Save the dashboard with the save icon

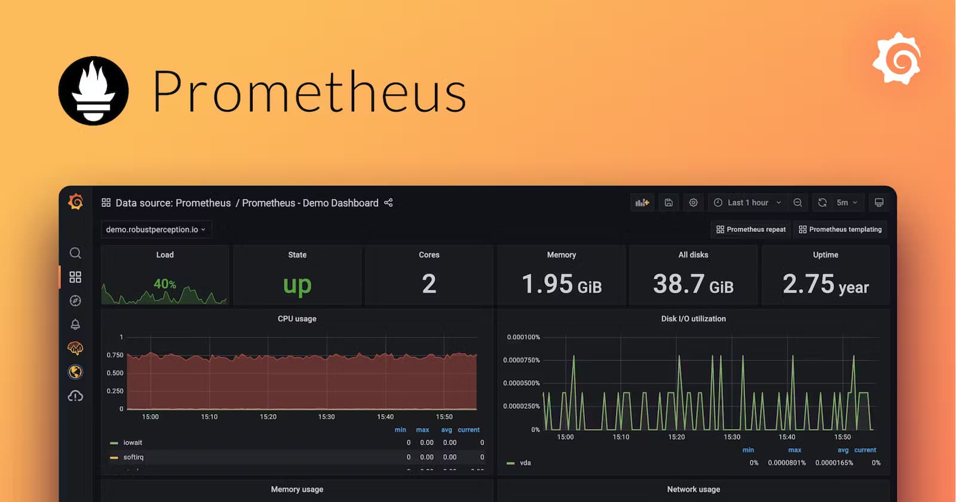669,203
